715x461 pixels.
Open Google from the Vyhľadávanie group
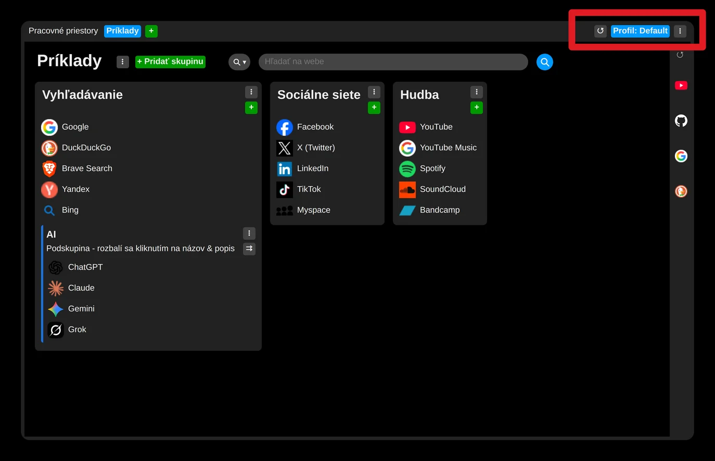click(x=66, y=127)
